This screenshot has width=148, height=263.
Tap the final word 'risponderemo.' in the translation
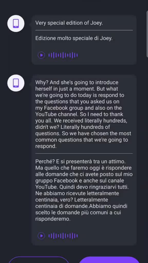[53, 219]
